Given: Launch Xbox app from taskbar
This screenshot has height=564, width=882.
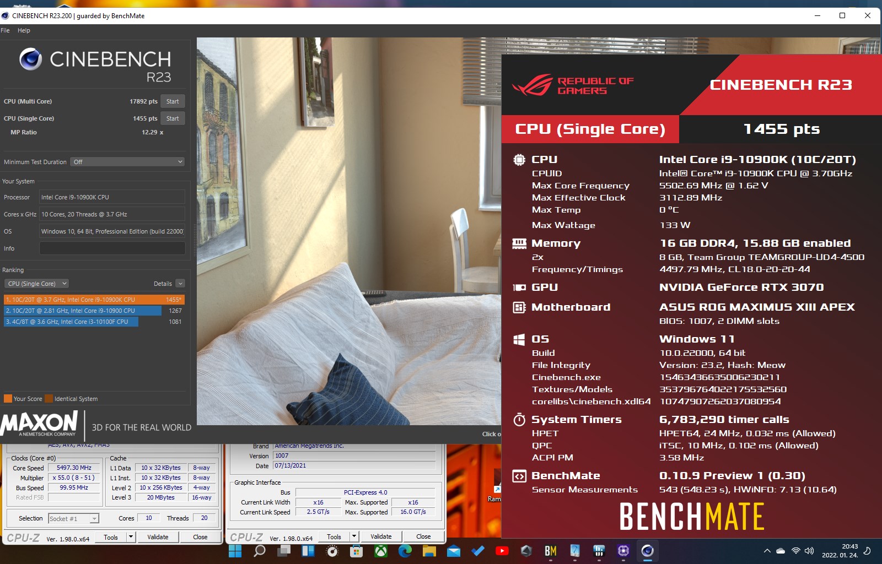Looking at the screenshot, I should (x=380, y=551).
